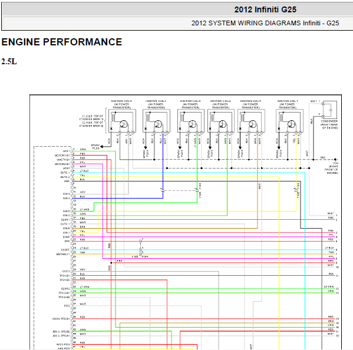Click the Spark Plug arrow label under coil 4

point(95,147)
